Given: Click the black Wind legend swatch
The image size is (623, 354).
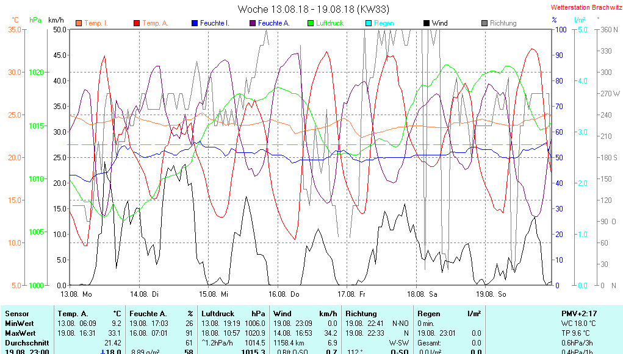Looking at the screenshot, I should click(426, 23).
